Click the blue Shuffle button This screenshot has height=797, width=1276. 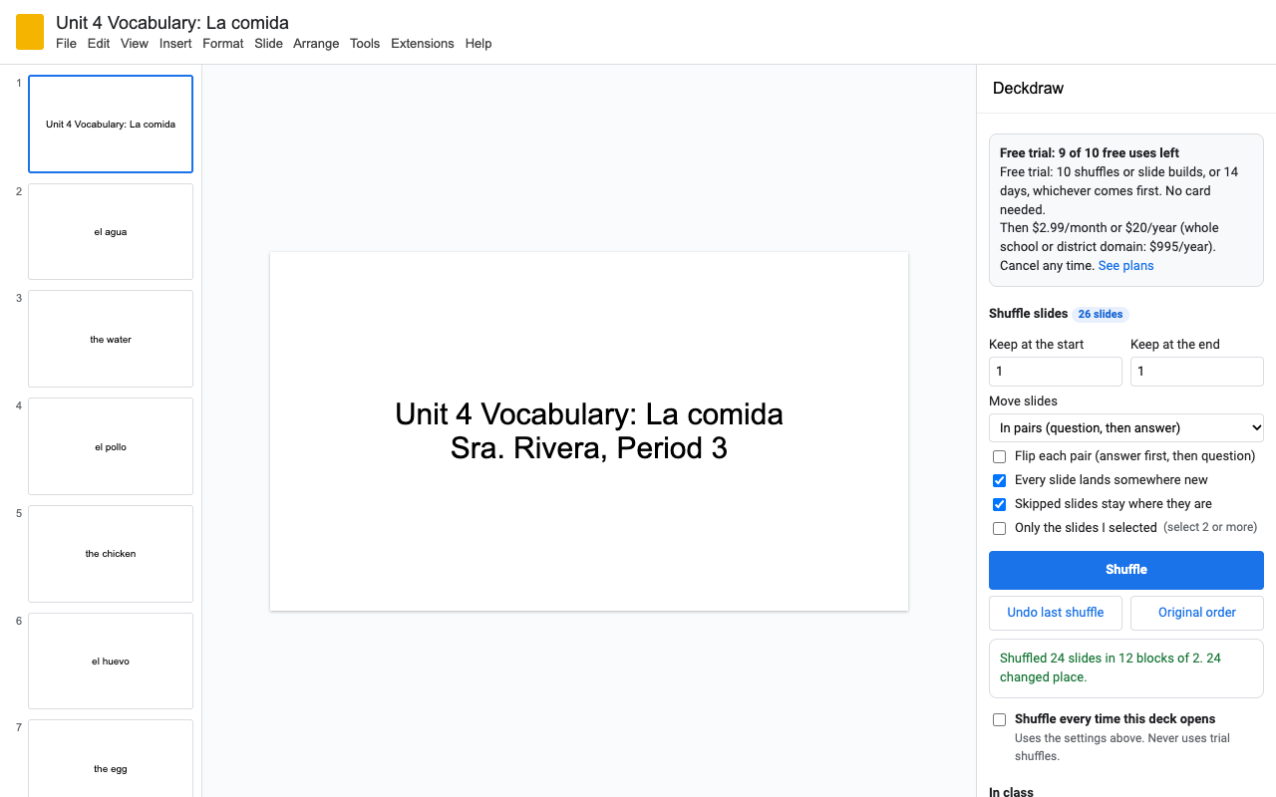coord(1126,570)
